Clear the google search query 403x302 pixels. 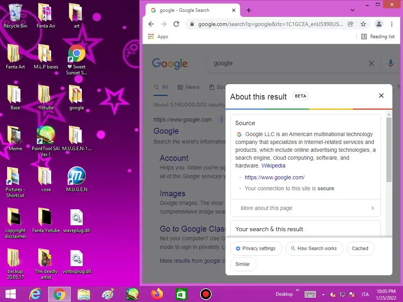372,63
